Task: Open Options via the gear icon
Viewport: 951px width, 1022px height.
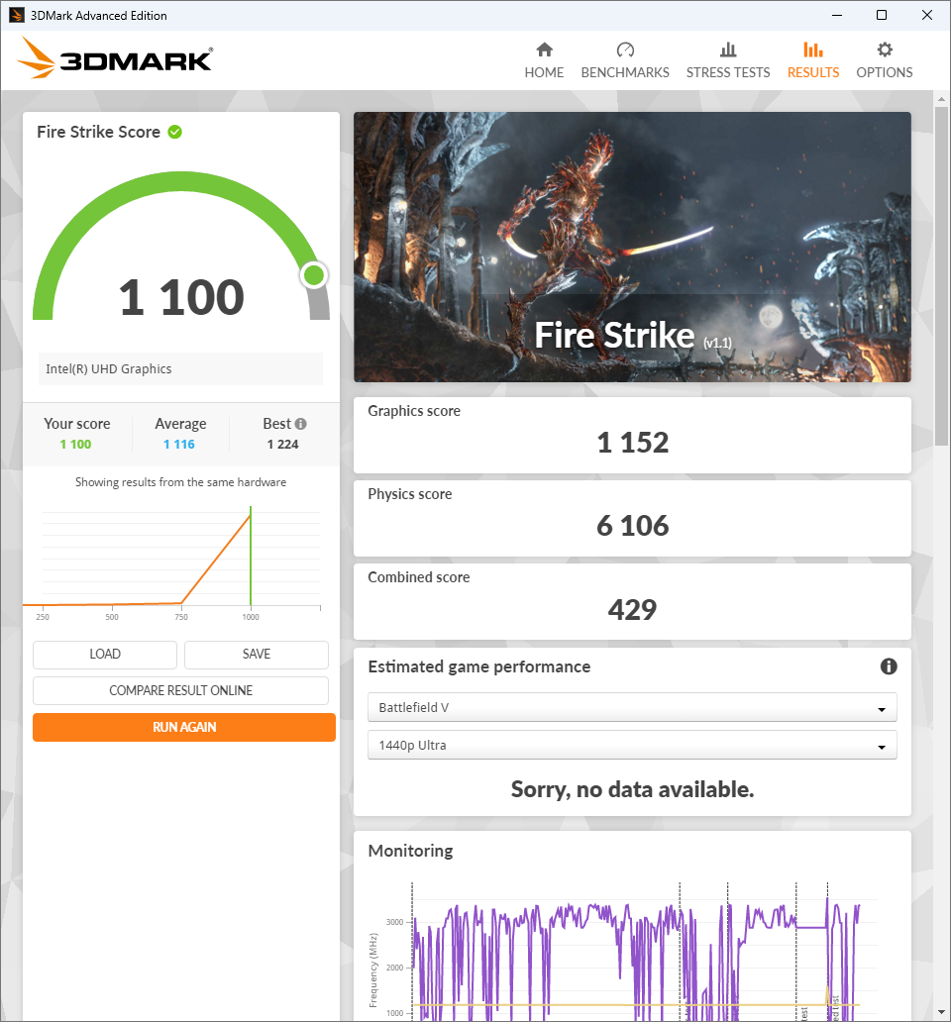Action: 885,51
